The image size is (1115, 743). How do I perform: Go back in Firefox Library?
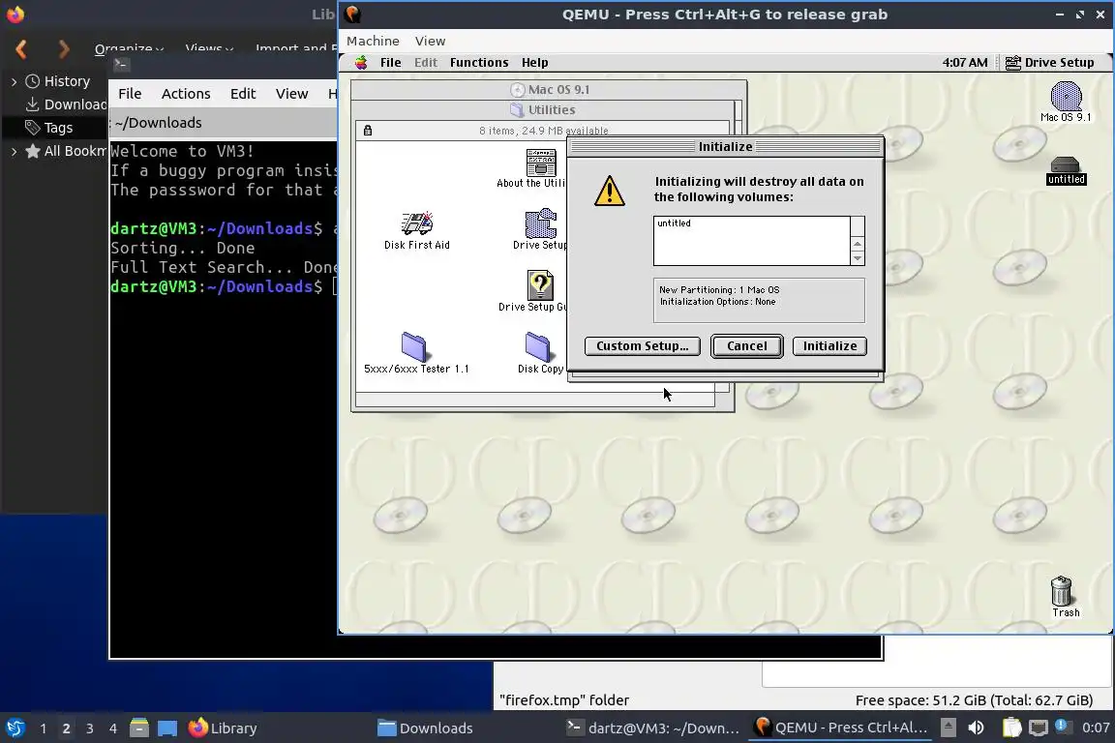point(21,49)
